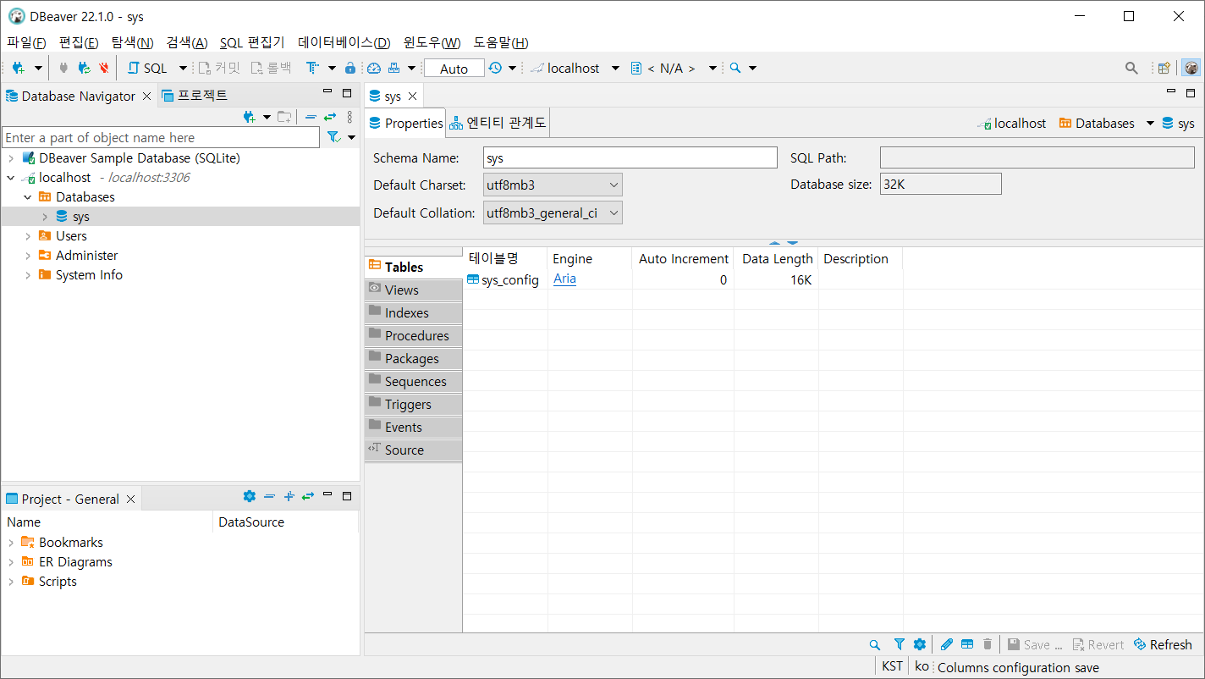Viewport: 1205px width, 679px height.
Task: Switch to the 엔티티 관계도 tab
Action: [x=498, y=123]
